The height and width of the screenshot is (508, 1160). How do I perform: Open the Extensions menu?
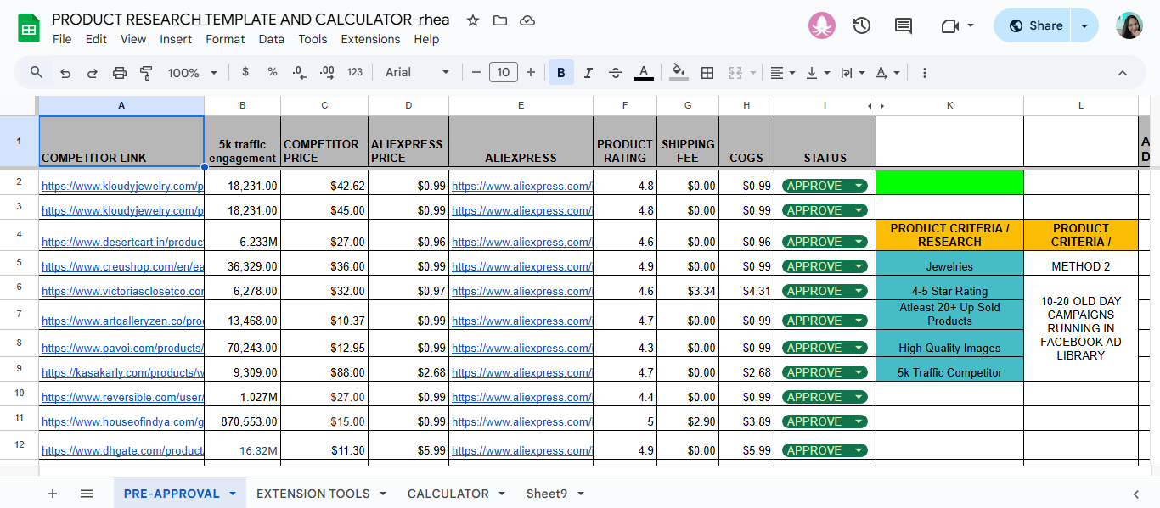(370, 39)
